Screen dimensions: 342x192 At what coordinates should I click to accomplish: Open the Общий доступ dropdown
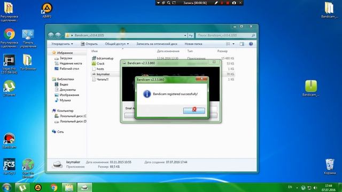pos(117,44)
